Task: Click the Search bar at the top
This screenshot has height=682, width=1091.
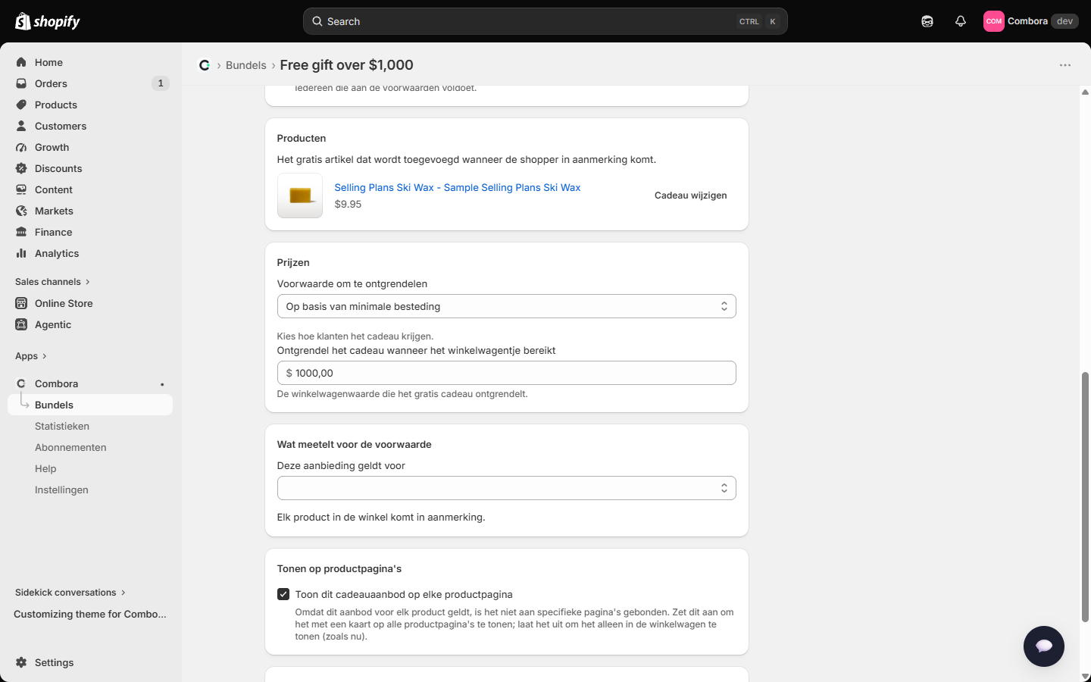Action: (545, 21)
